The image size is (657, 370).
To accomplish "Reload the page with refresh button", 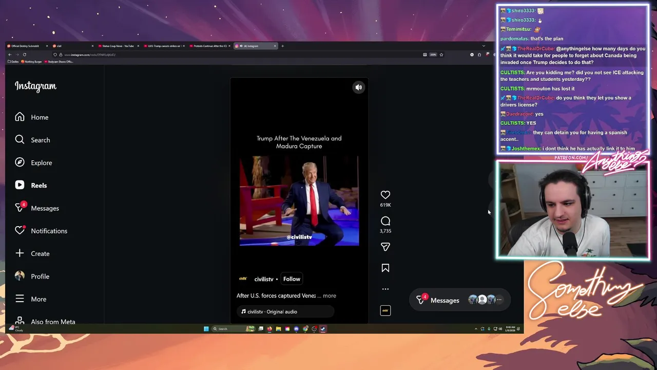I will pyautogui.click(x=24, y=54).
